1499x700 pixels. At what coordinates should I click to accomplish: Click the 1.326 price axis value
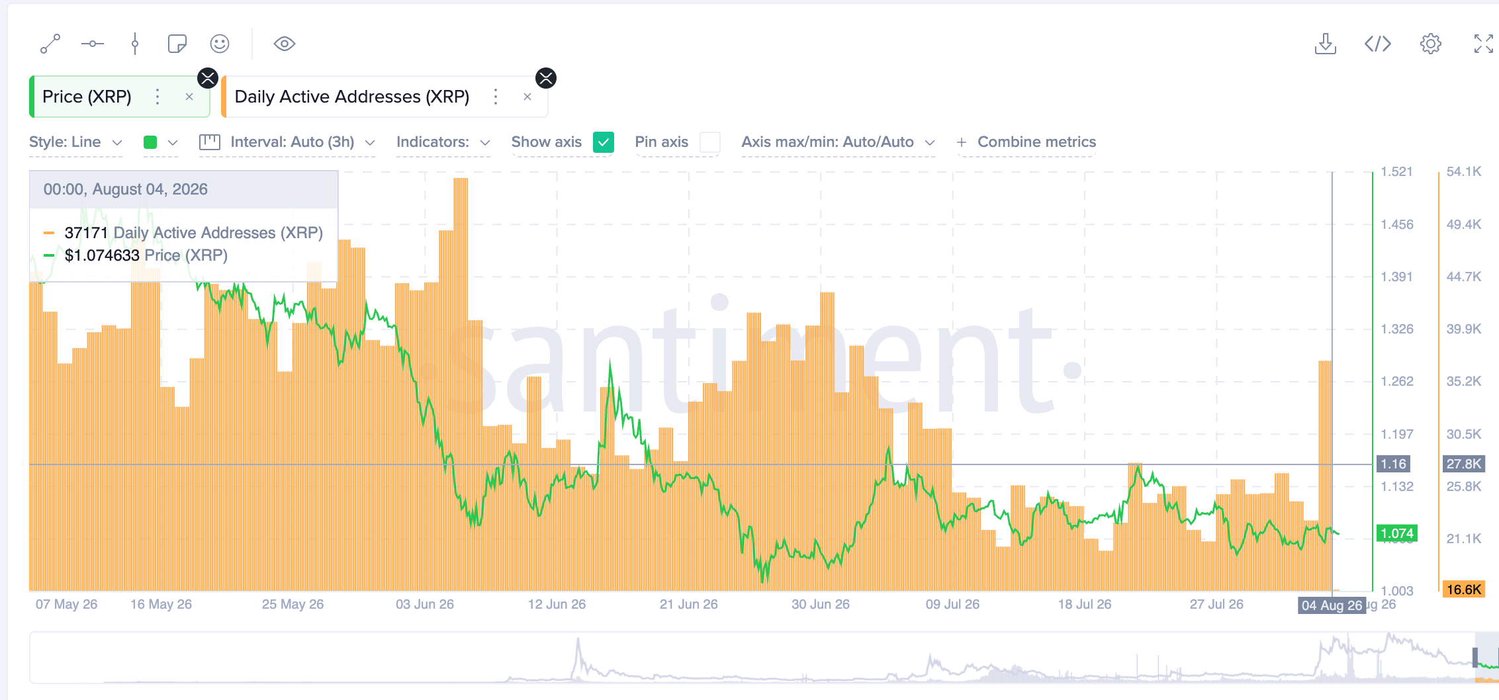pyautogui.click(x=1396, y=329)
